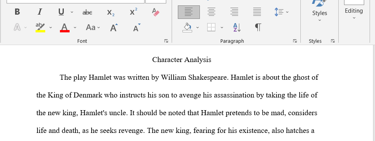Viewport: 375px width, 141px height.
Task: Decrease font size
Action: point(137,28)
